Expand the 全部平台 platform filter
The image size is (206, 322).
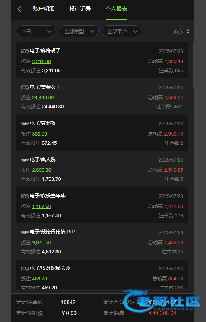(122, 31)
